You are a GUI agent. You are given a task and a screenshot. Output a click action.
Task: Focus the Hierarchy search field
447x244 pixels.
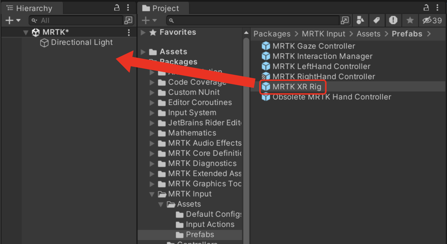point(76,20)
